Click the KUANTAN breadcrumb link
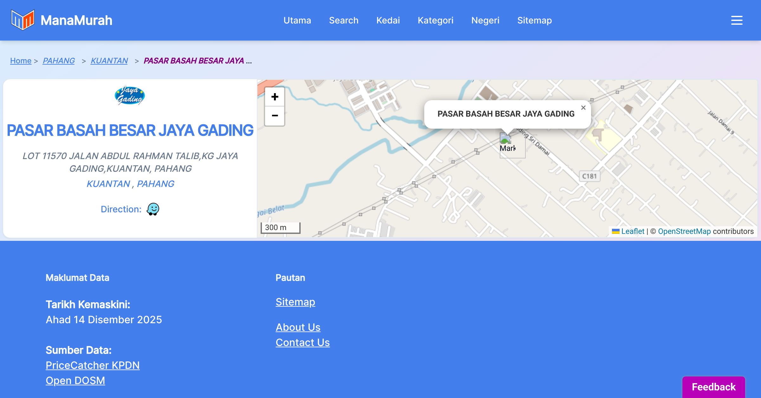This screenshot has height=398, width=761. click(x=109, y=61)
